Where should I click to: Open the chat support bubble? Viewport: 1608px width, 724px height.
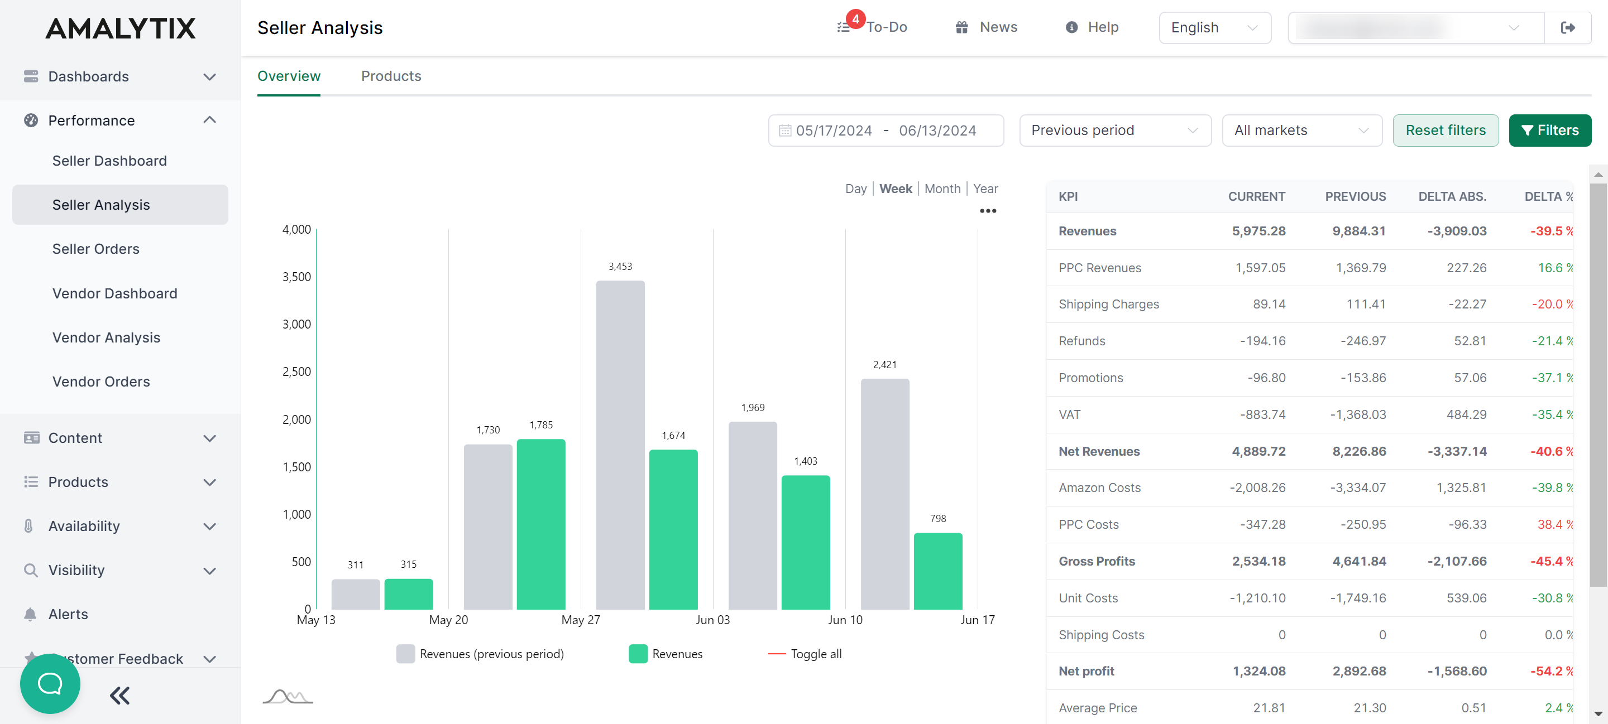pyautogui.click(x=50, y=683)
